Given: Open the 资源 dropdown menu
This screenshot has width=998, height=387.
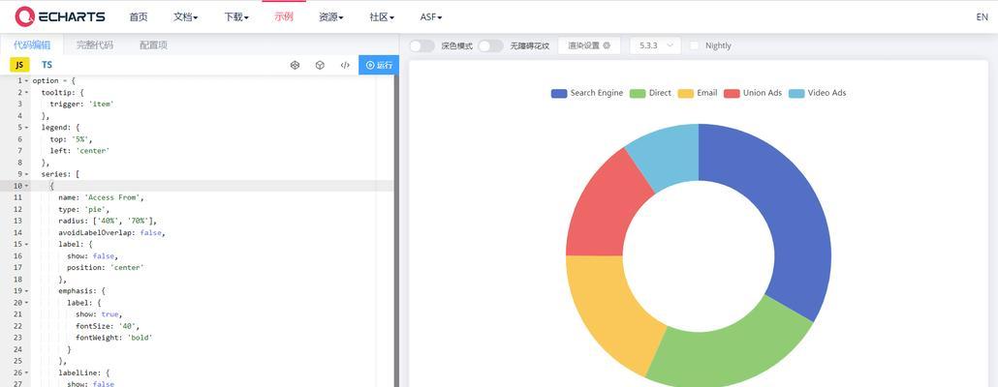Looking at the screenshot, I should coord(331,17).
